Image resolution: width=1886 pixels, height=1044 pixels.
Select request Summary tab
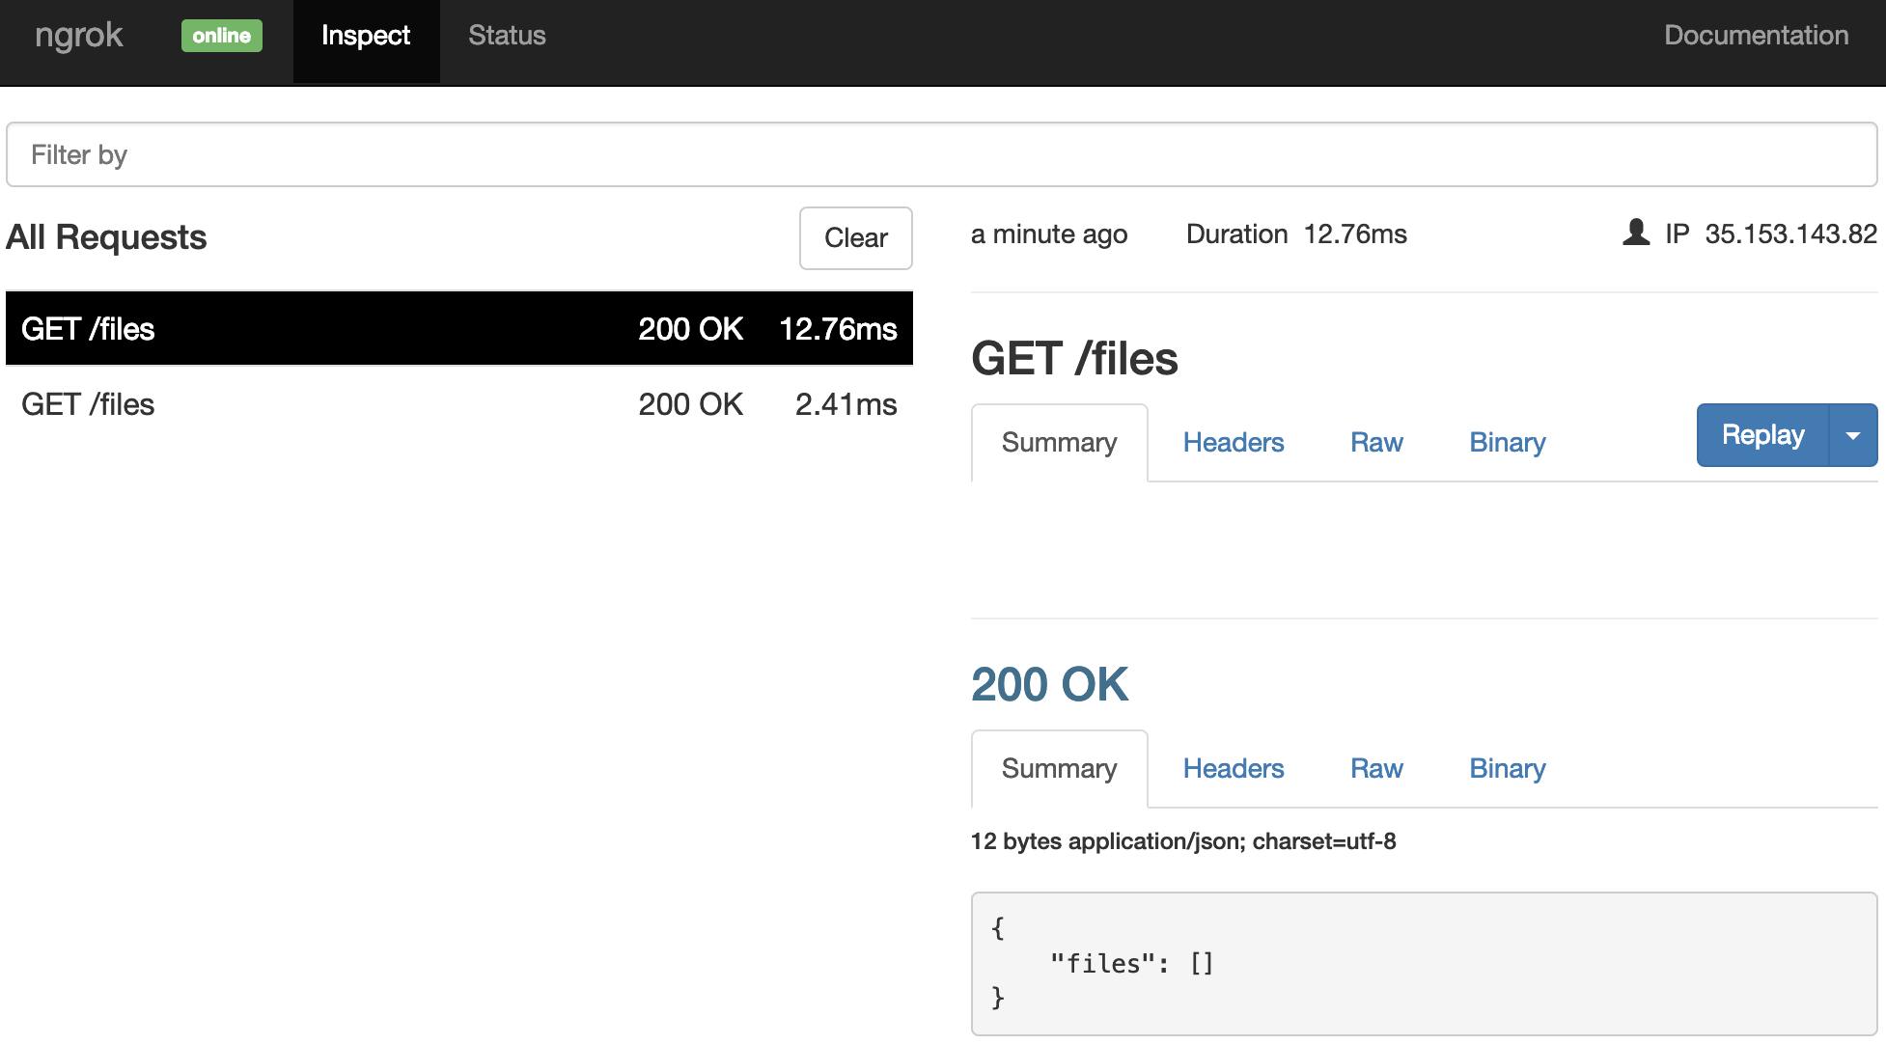click(1059, 443)
